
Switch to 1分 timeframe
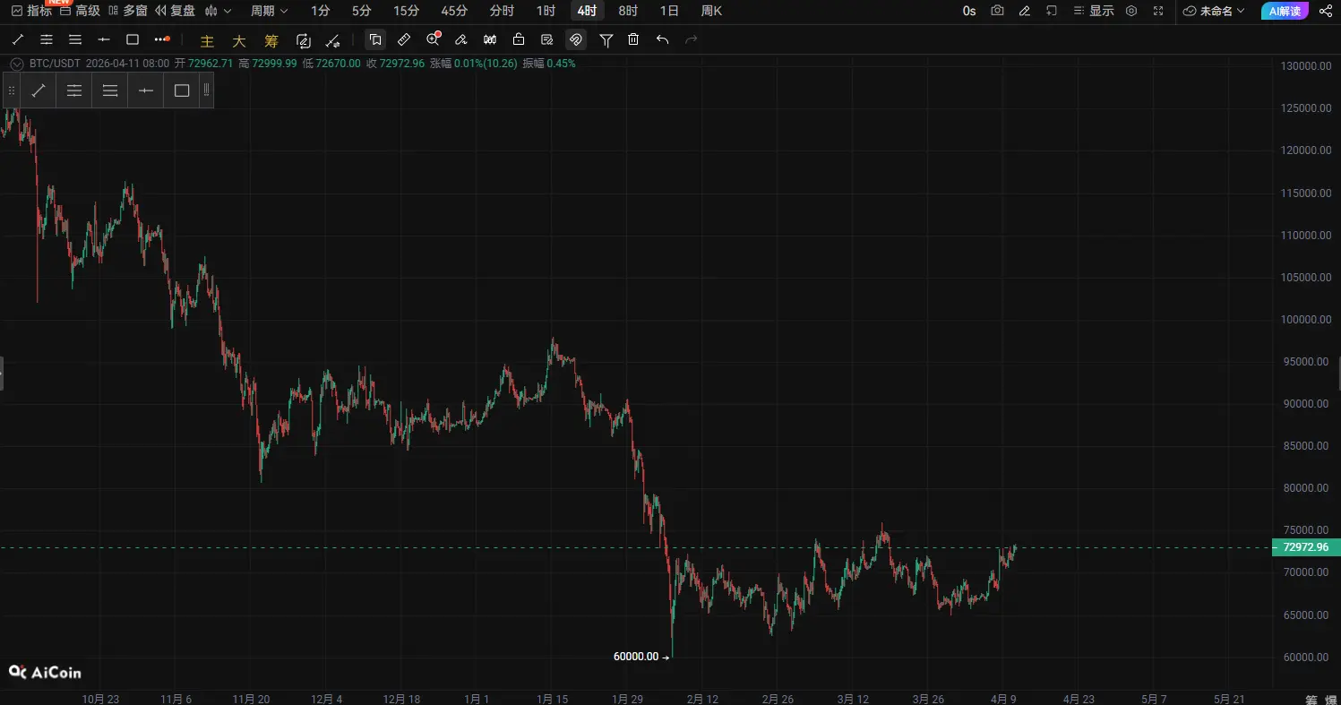click(320, 11)
